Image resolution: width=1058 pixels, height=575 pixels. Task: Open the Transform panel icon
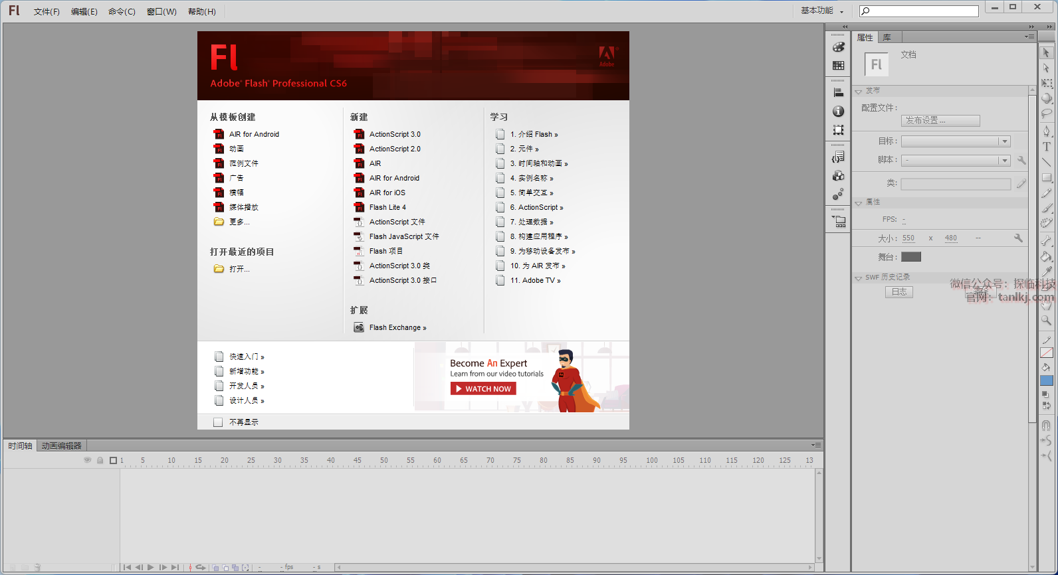[x=839, y=130]
